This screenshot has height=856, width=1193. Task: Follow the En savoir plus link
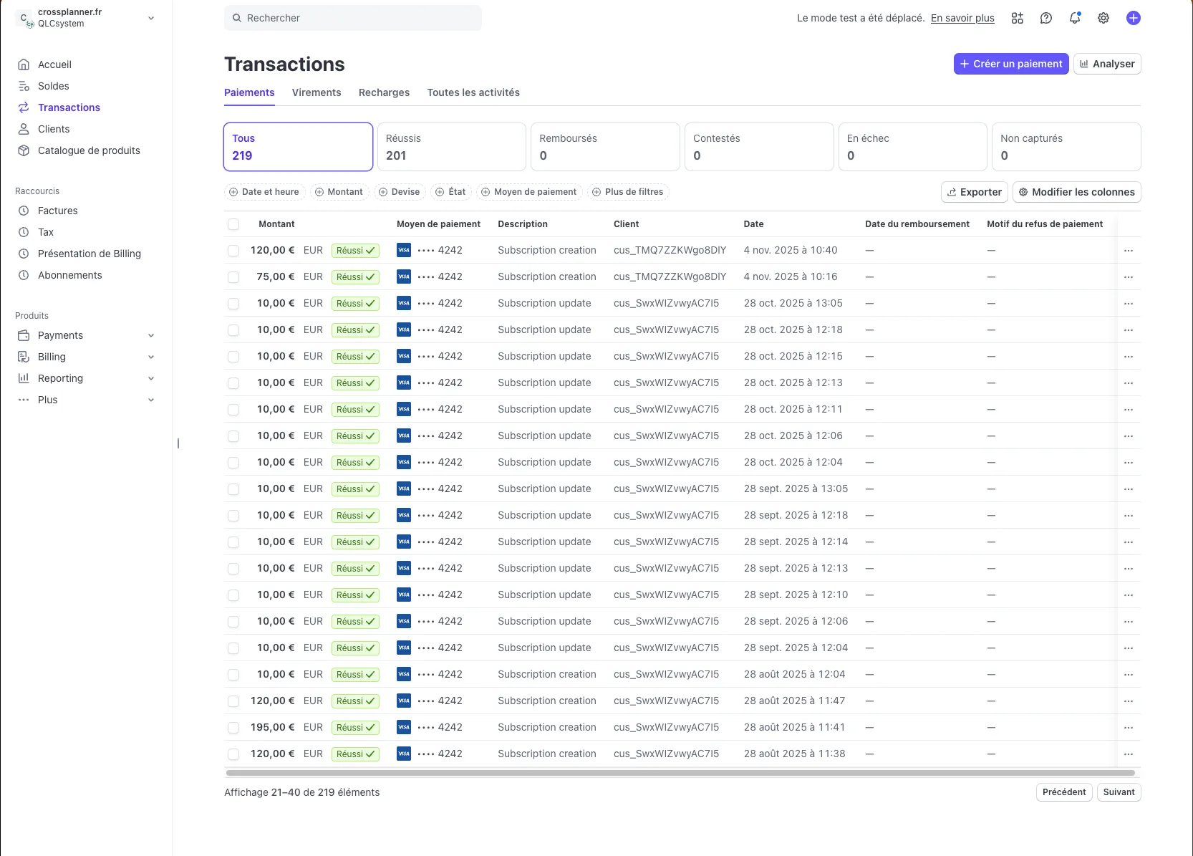point(962,18)
